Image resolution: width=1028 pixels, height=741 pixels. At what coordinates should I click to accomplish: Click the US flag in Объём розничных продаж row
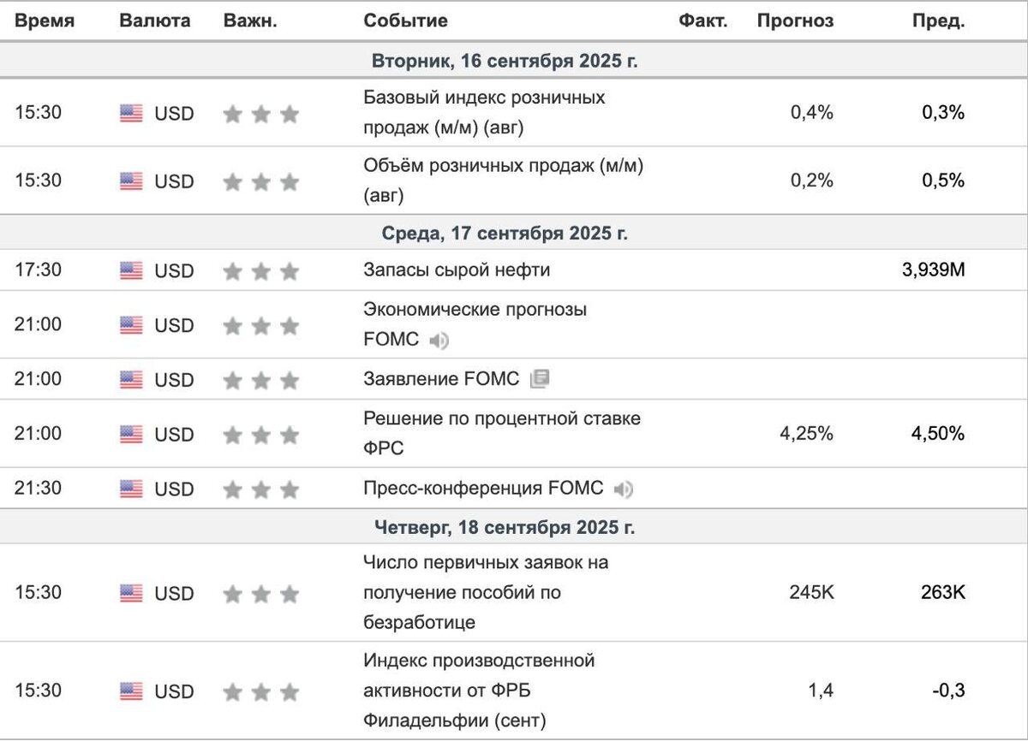pos(131,181)
